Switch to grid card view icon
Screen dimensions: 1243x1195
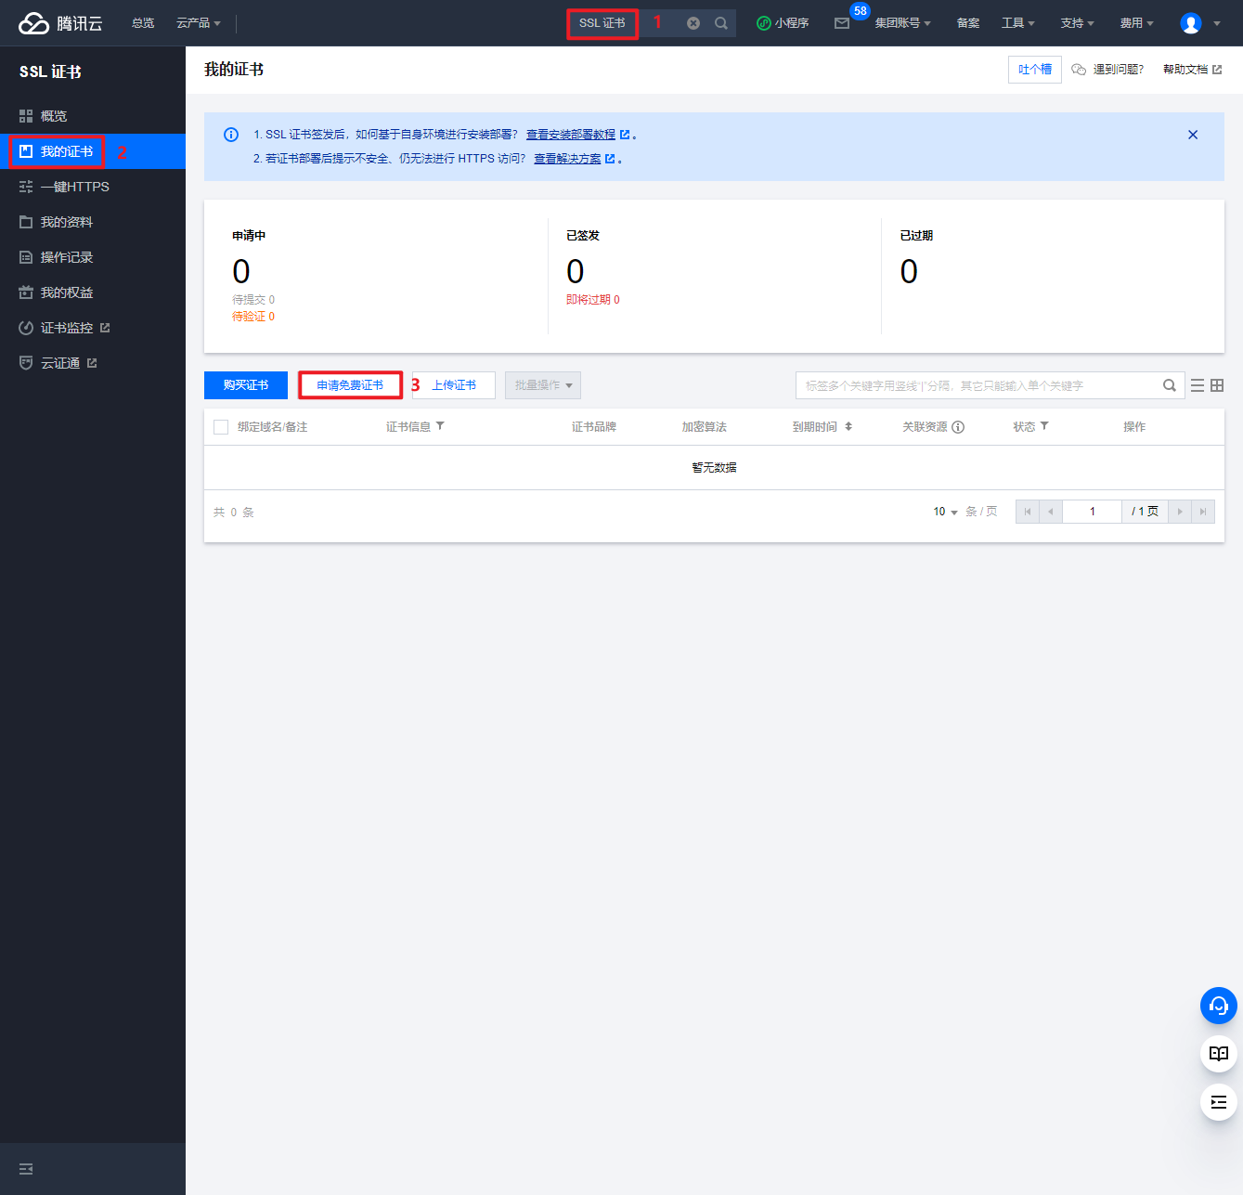1217,385
